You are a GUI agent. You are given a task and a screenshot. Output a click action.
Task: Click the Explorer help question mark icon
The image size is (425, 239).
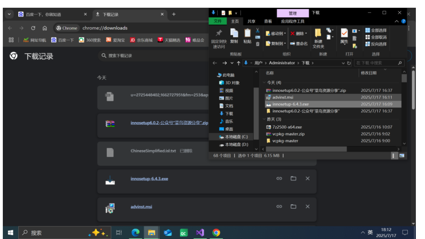(x=404, y=21)
